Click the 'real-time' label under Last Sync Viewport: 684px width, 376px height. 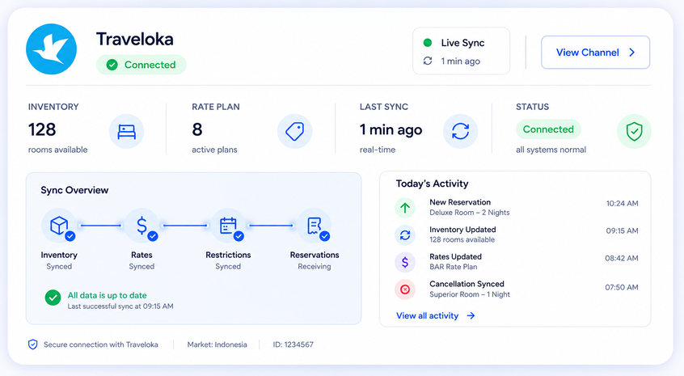(378, 150)
